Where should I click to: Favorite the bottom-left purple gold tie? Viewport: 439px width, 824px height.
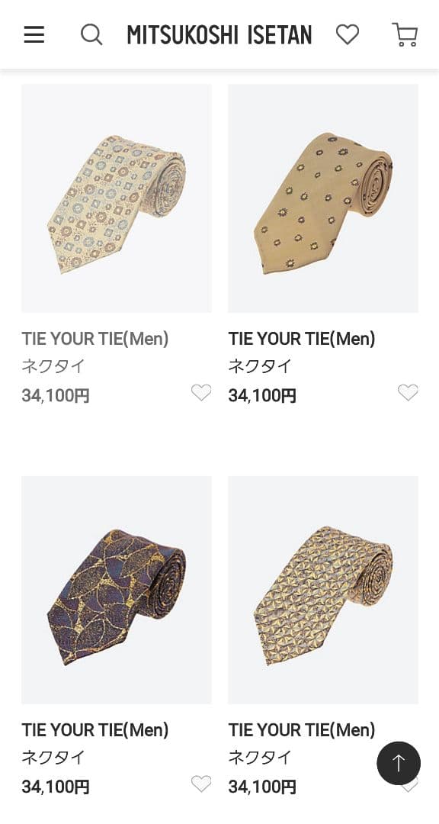click(x=201, y=784)
